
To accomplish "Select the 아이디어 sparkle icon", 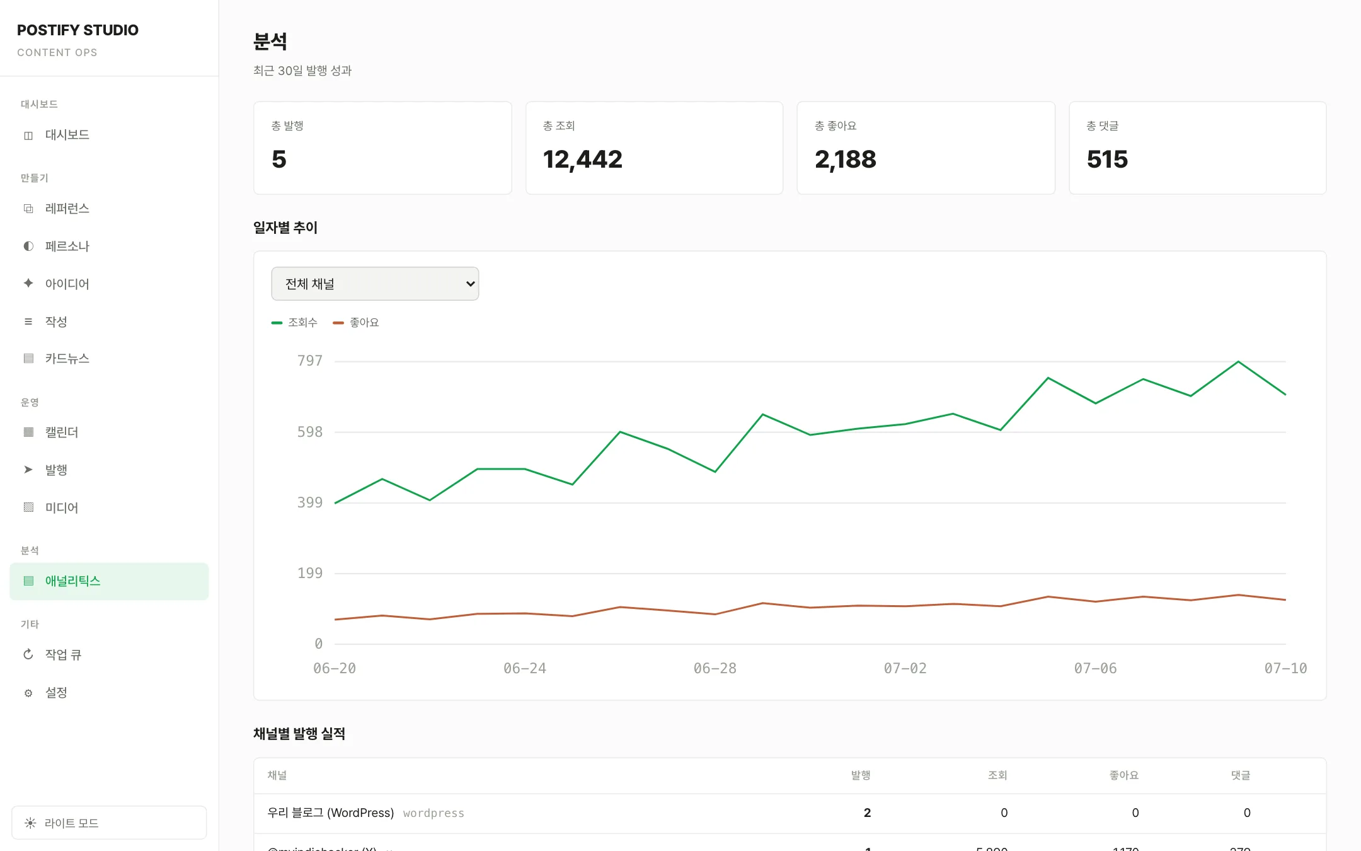I will point(28,283).
